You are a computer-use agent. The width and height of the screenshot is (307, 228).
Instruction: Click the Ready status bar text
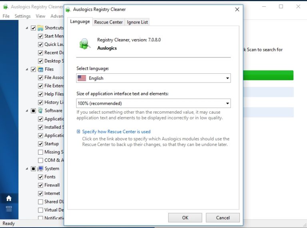[9, 223]
